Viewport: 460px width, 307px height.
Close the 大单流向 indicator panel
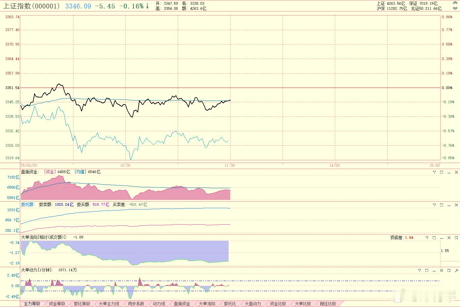coord(449,238)
